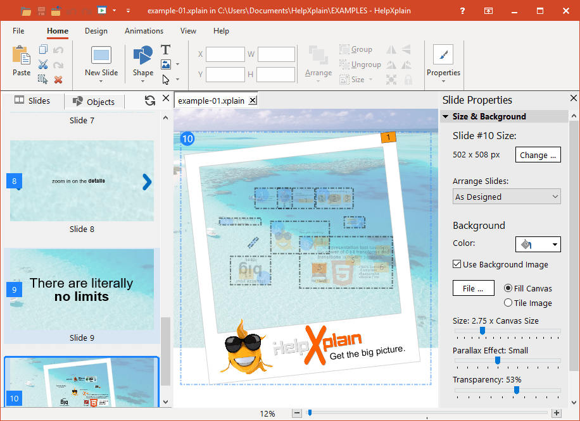Click the Insert Image icon
This screenshot has width=580, height=421.
pos(166,64)
